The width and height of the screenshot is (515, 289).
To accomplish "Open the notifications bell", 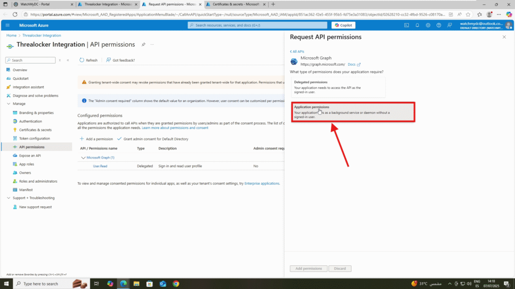I will [417, 25].
